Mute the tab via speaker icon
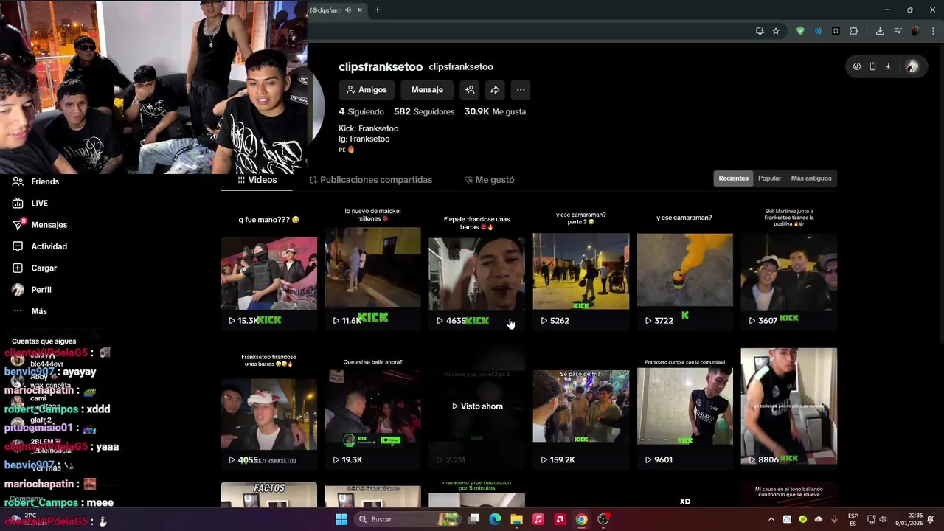This screenshot has width=944, height=531. click(x=347, y=10)
